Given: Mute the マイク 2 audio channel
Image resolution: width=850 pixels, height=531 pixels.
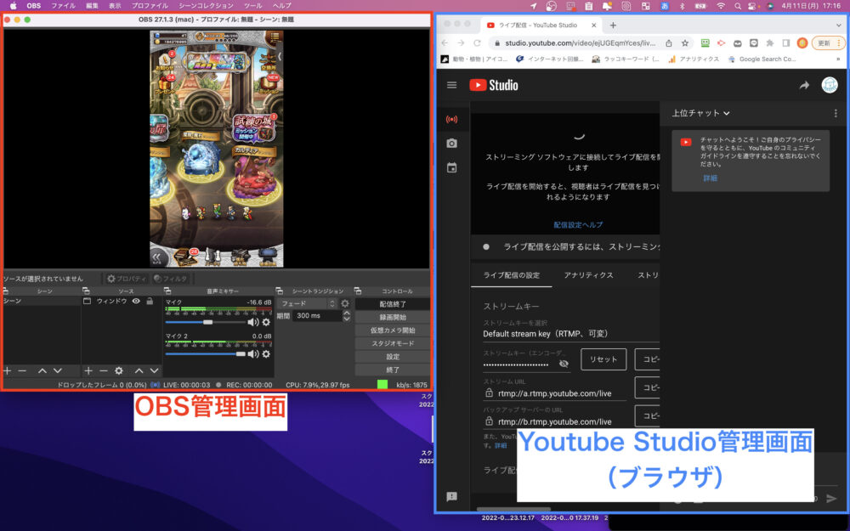Looking at the screenshot, I should (252, 353).
